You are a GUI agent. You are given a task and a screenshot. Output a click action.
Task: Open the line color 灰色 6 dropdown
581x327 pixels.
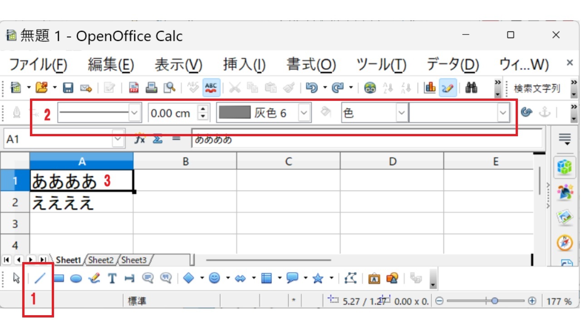pos(304,113)
